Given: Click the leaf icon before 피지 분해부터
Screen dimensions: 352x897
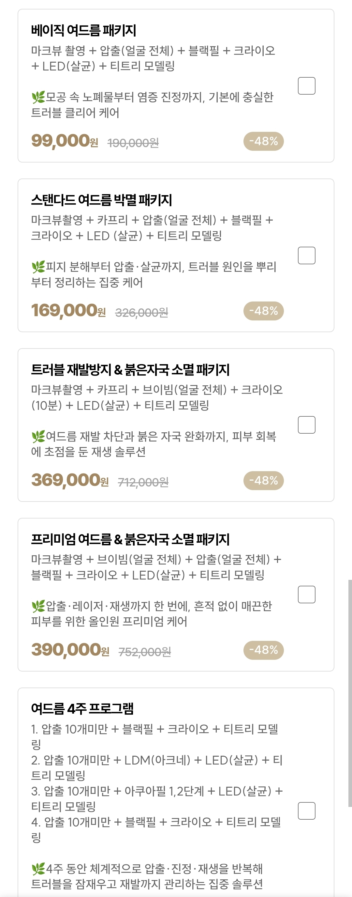Looking at the screenshot, I should (38, 267).
